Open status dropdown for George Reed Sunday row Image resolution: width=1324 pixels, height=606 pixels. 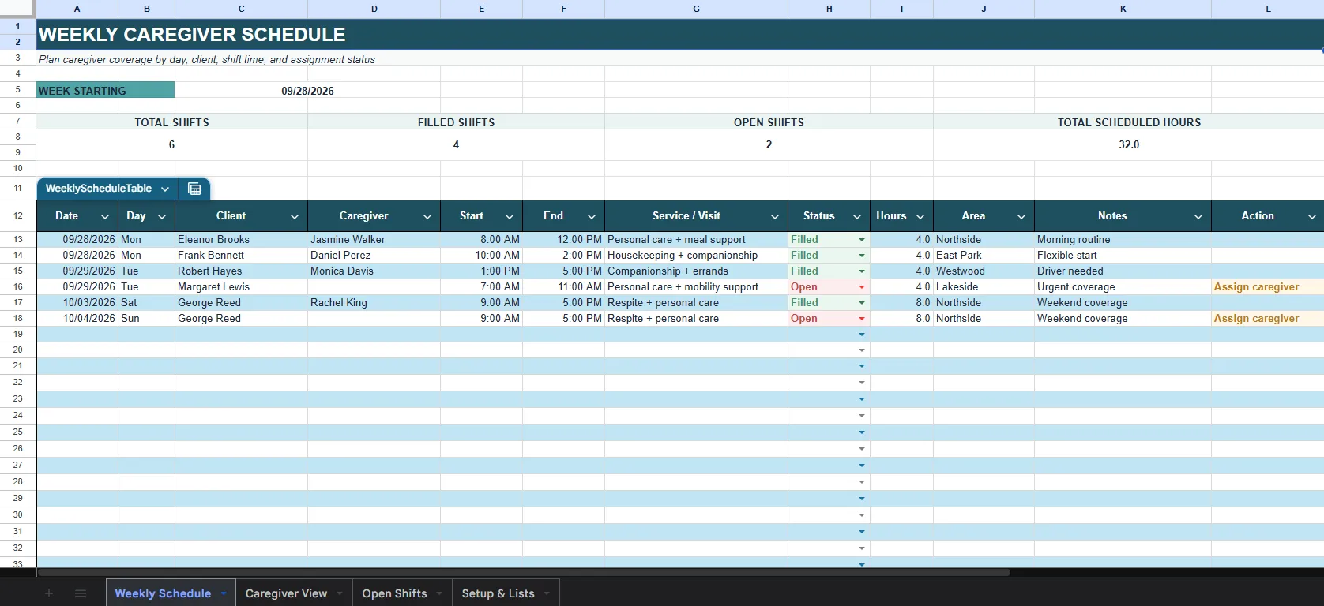coord(862,319)
